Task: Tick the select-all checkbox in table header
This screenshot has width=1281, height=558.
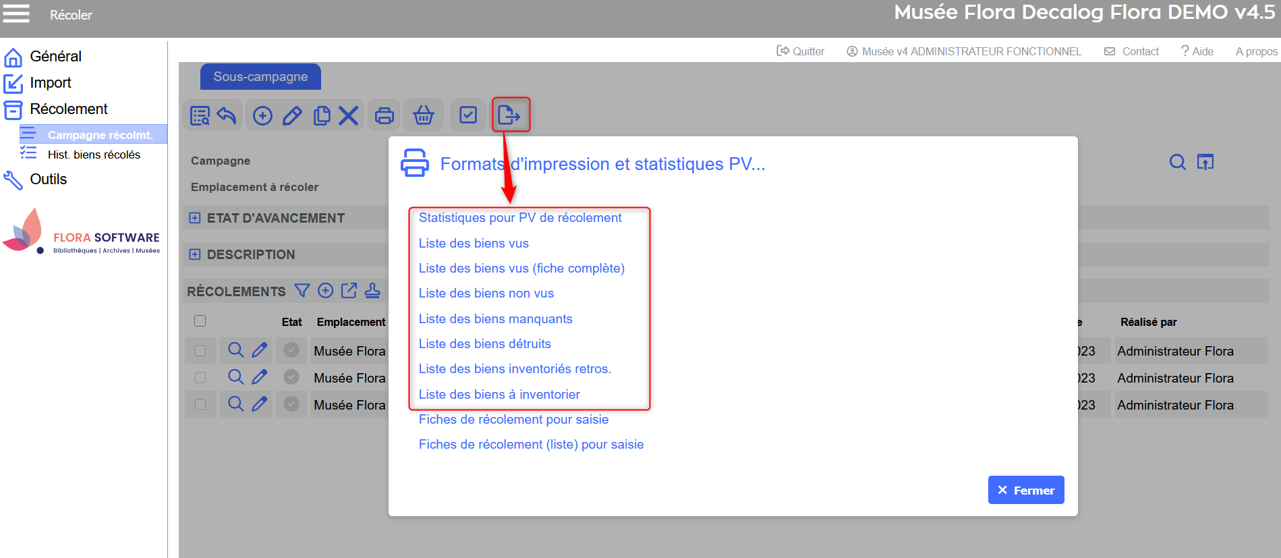Action: pos(200,321)
